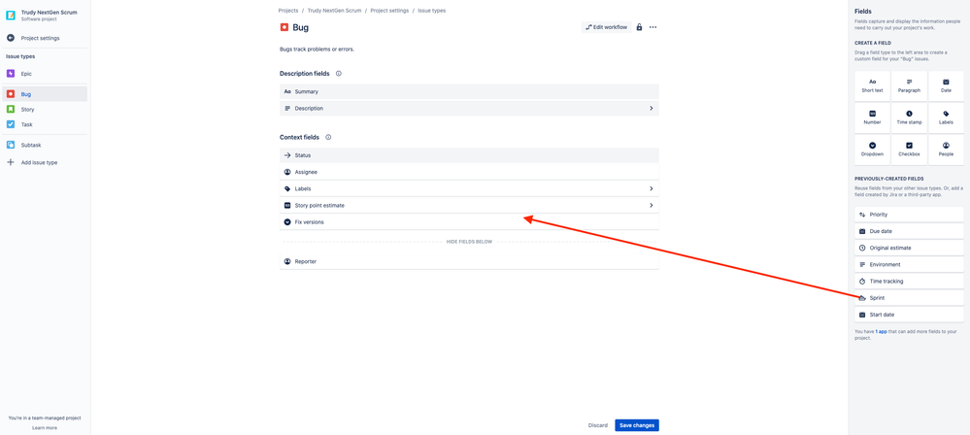Click the info icon beside Description fields
The image size is (970, 435).
pyautogui.click(x=339, y=74)
